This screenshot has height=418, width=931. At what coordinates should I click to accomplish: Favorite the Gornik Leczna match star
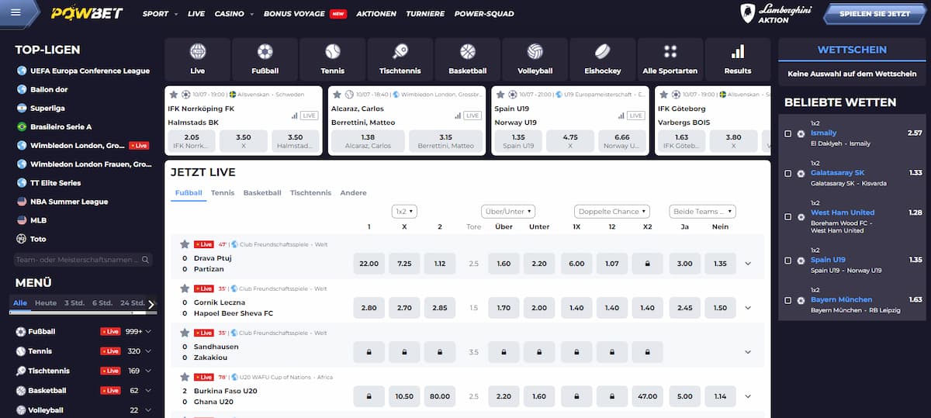pos(185,288)
